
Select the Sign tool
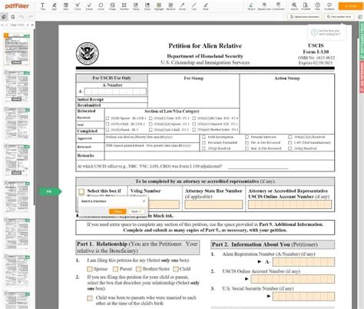click(55, 6)
